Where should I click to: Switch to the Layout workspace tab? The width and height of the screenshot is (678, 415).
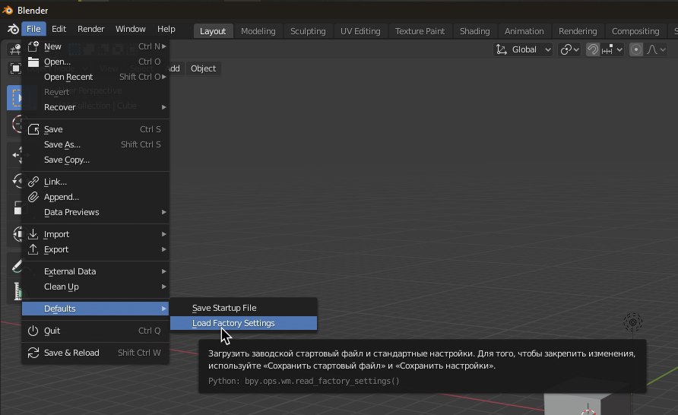[x=213, y=31]
